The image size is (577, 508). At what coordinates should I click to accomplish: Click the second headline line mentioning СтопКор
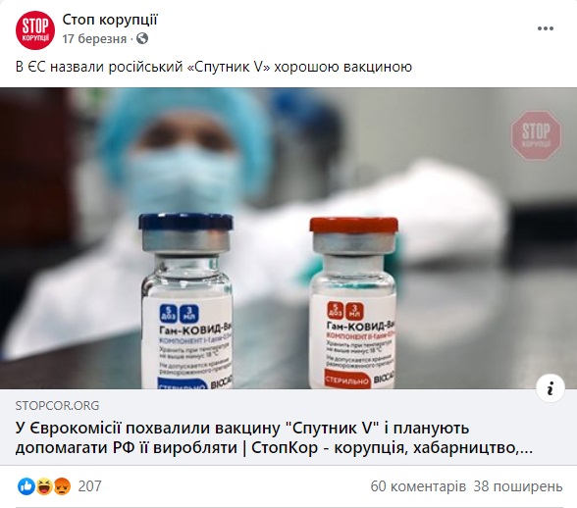tap(274, 447)
